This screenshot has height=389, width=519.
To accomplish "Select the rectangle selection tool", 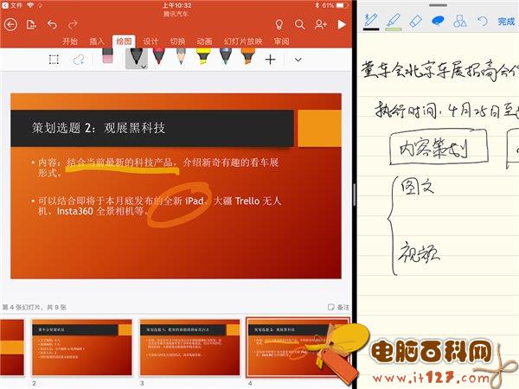I will [x=54, y=59].
